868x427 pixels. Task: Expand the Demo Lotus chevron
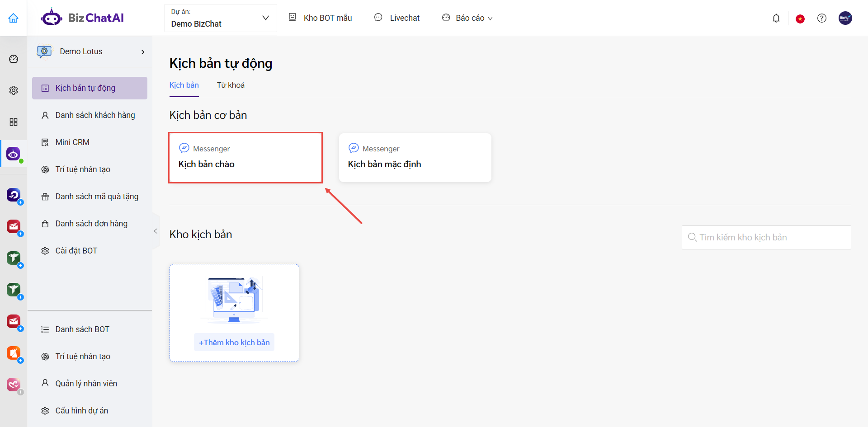pos(143,52)
